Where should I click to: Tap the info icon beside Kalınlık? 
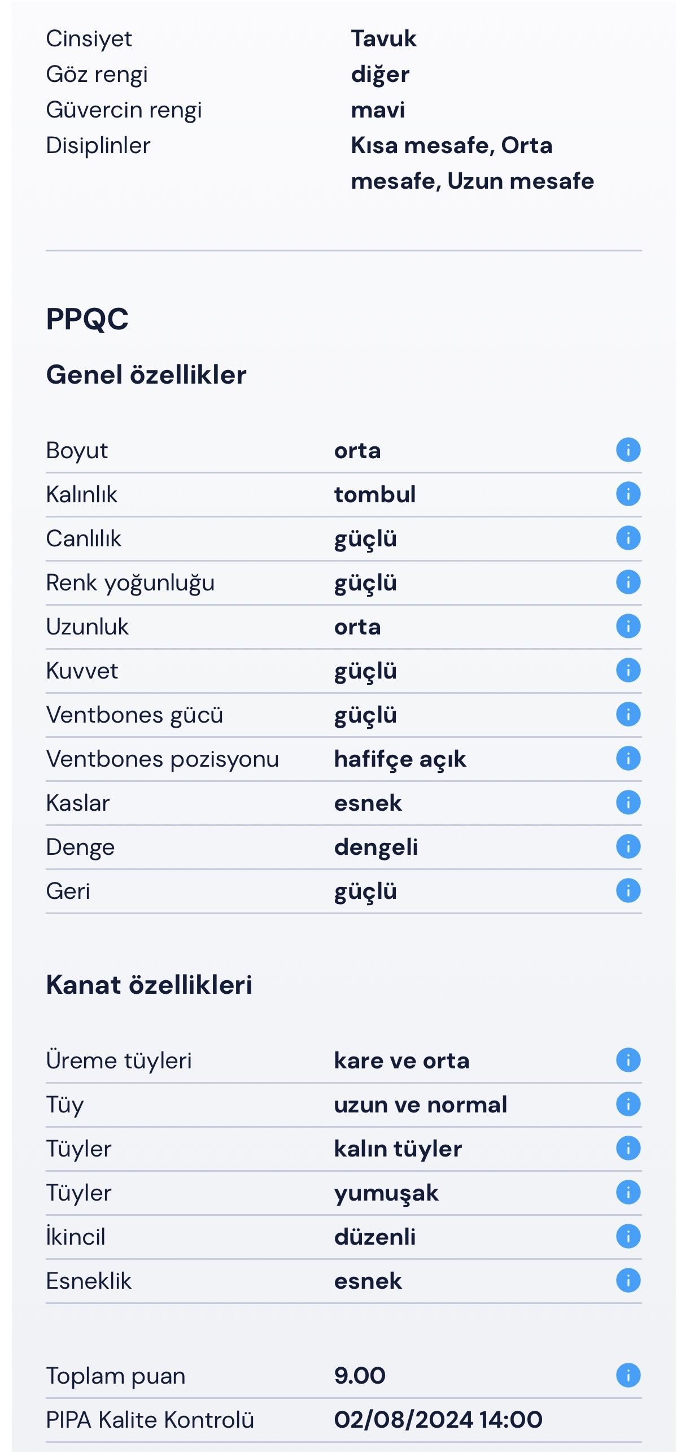(627, 494)
